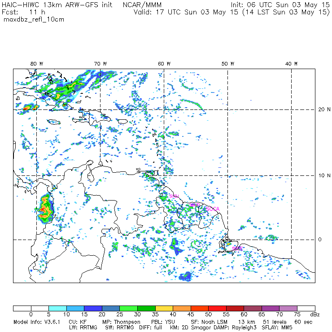Click the 50 W longitude label

(x=228, y=64)
